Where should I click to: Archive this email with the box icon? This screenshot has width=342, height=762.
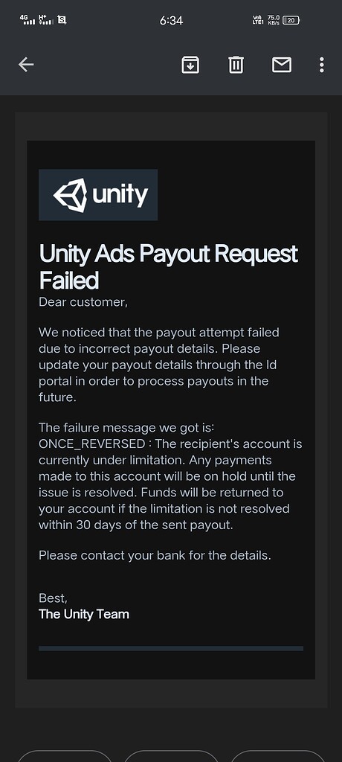pos(190,65)
